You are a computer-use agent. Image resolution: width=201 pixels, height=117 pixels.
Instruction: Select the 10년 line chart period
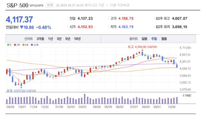[77, 39]
